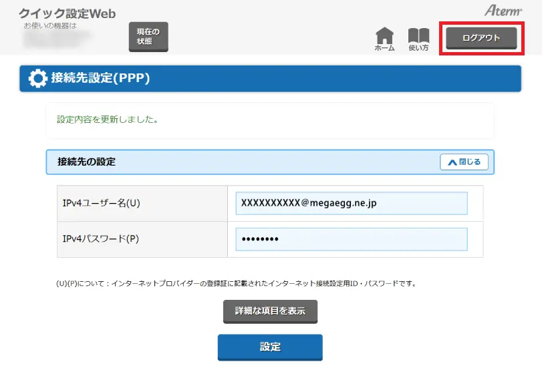Click the IPv4ユーザー名(U) label
Image resolution: width=542 pixels, height=376 pixels.
102,203
